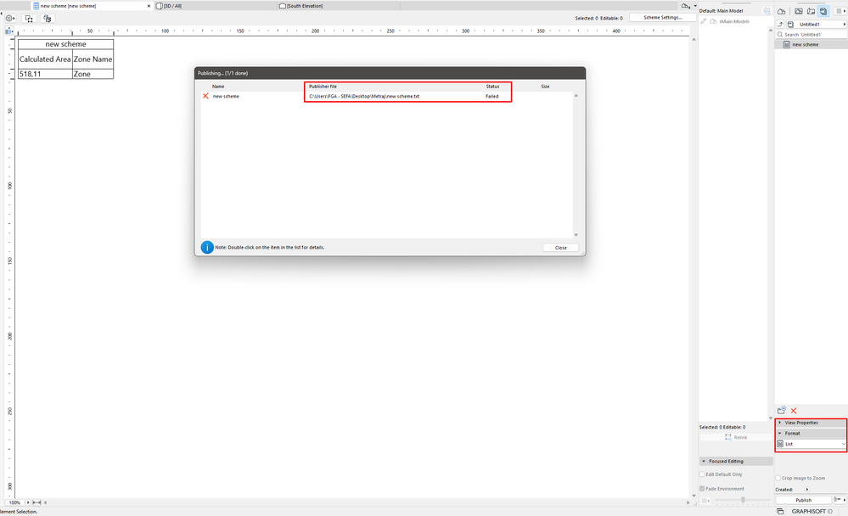
Task: Click the Status column header
Action: pos(492,87)
